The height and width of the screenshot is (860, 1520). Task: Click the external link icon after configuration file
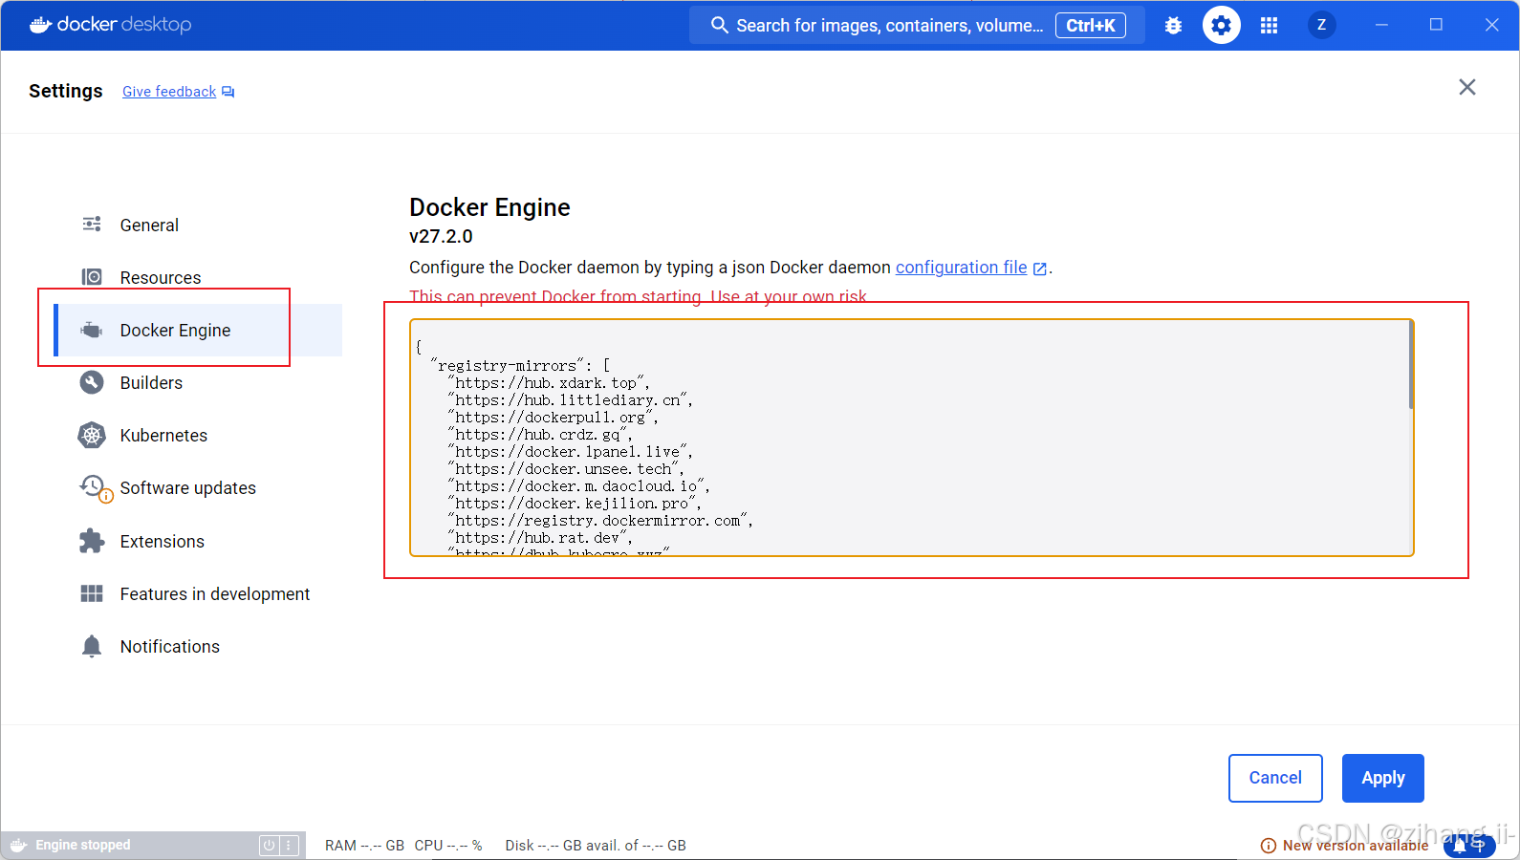click(1040, 269)
